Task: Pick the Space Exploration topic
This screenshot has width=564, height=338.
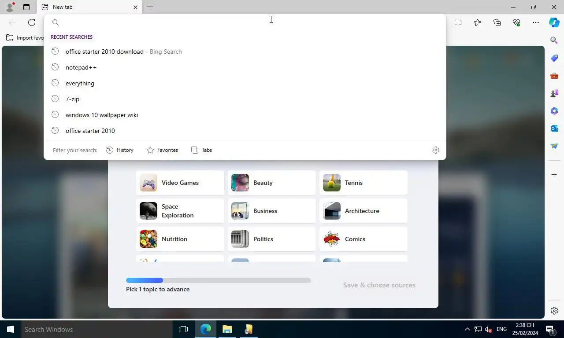Action: [180, 211]
